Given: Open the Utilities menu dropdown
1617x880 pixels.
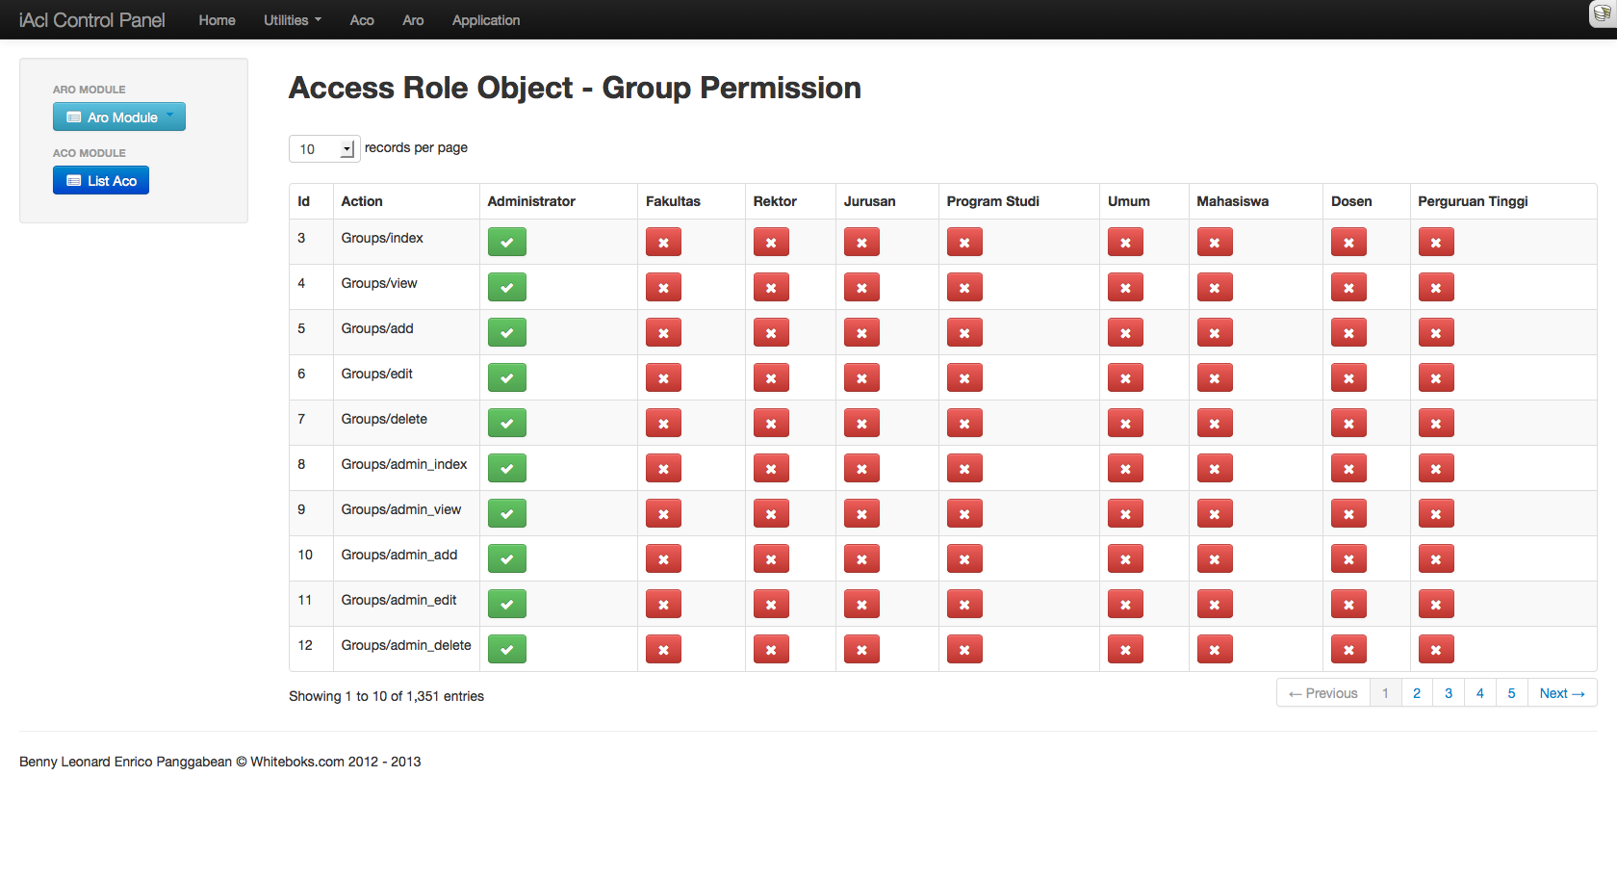Looking at the screenshot, I should 293,20.
